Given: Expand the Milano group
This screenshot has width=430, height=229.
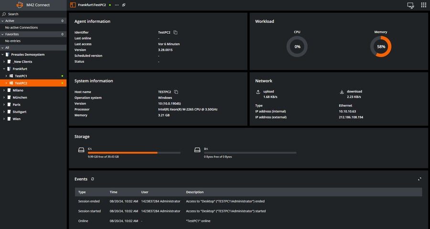Looking at the screenshot, I should (x=4, y=90).
